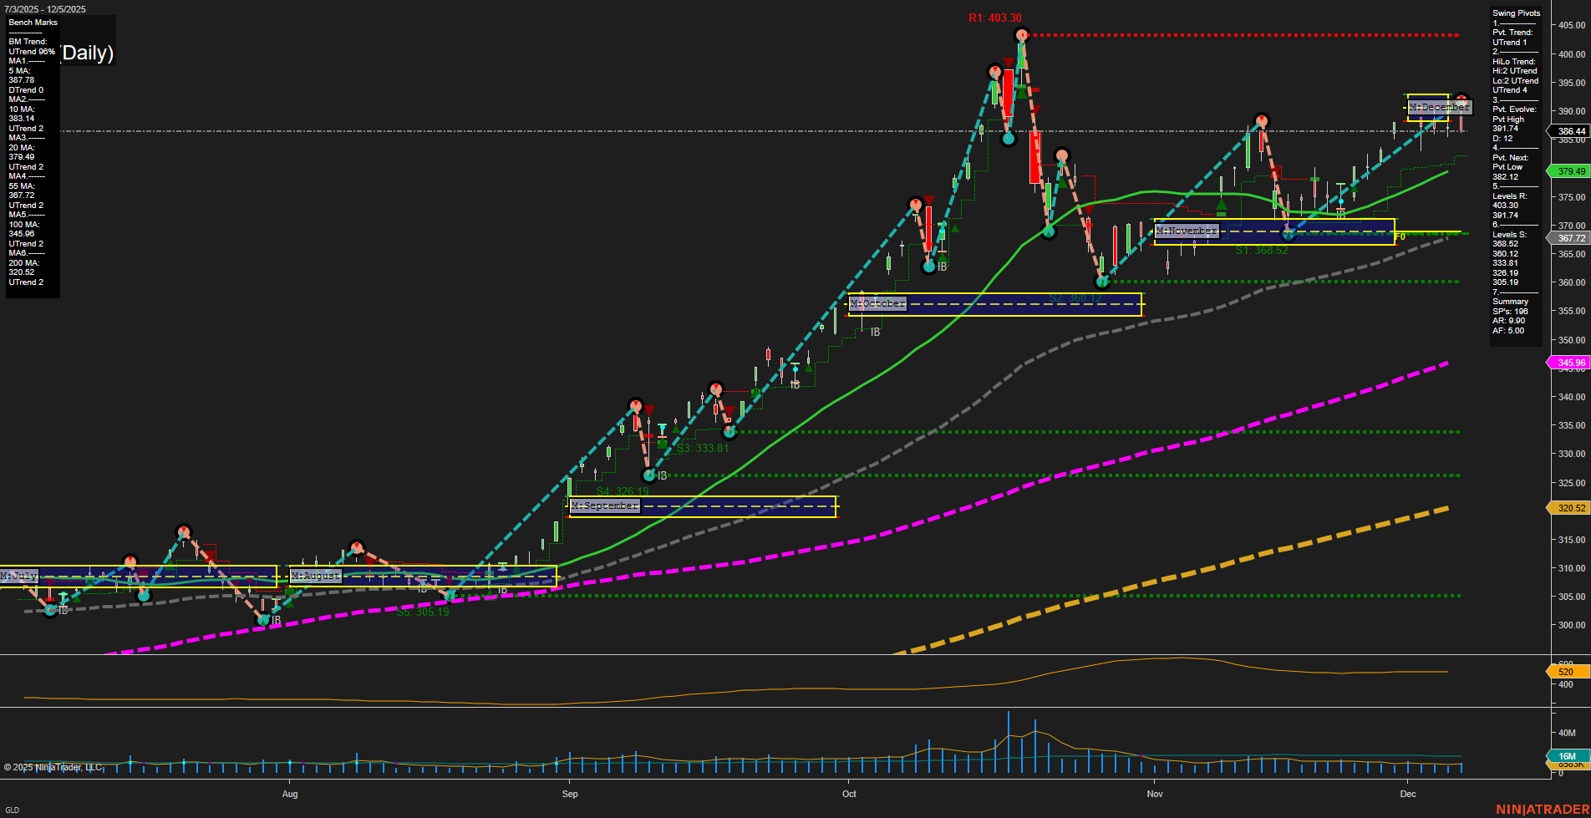Select the M:November monthly pivot zone label
This screenshot has height=818, width=1591.
[x=1187, y=231]
